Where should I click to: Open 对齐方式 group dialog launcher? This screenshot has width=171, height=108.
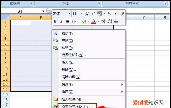pyautogui.click(x=165, y=3)
